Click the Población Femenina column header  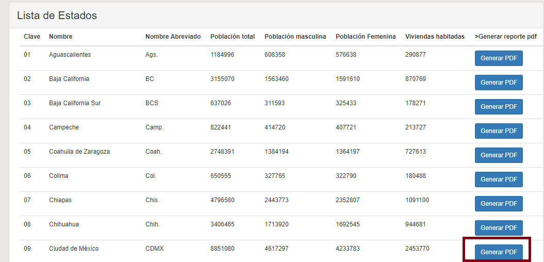(366, 37)
